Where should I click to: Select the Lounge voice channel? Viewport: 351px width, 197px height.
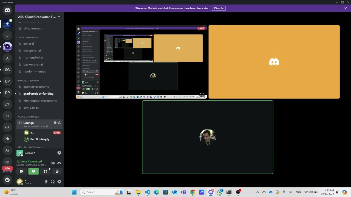tap(39, 124)
